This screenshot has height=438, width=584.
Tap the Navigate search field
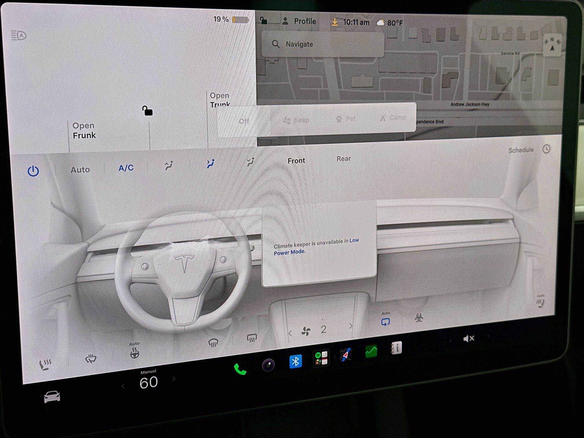[x=323, y=44]
